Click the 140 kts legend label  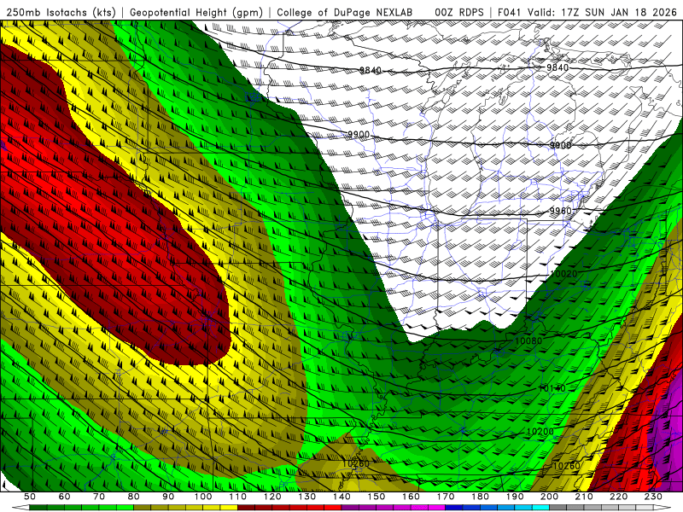(341, 497)
